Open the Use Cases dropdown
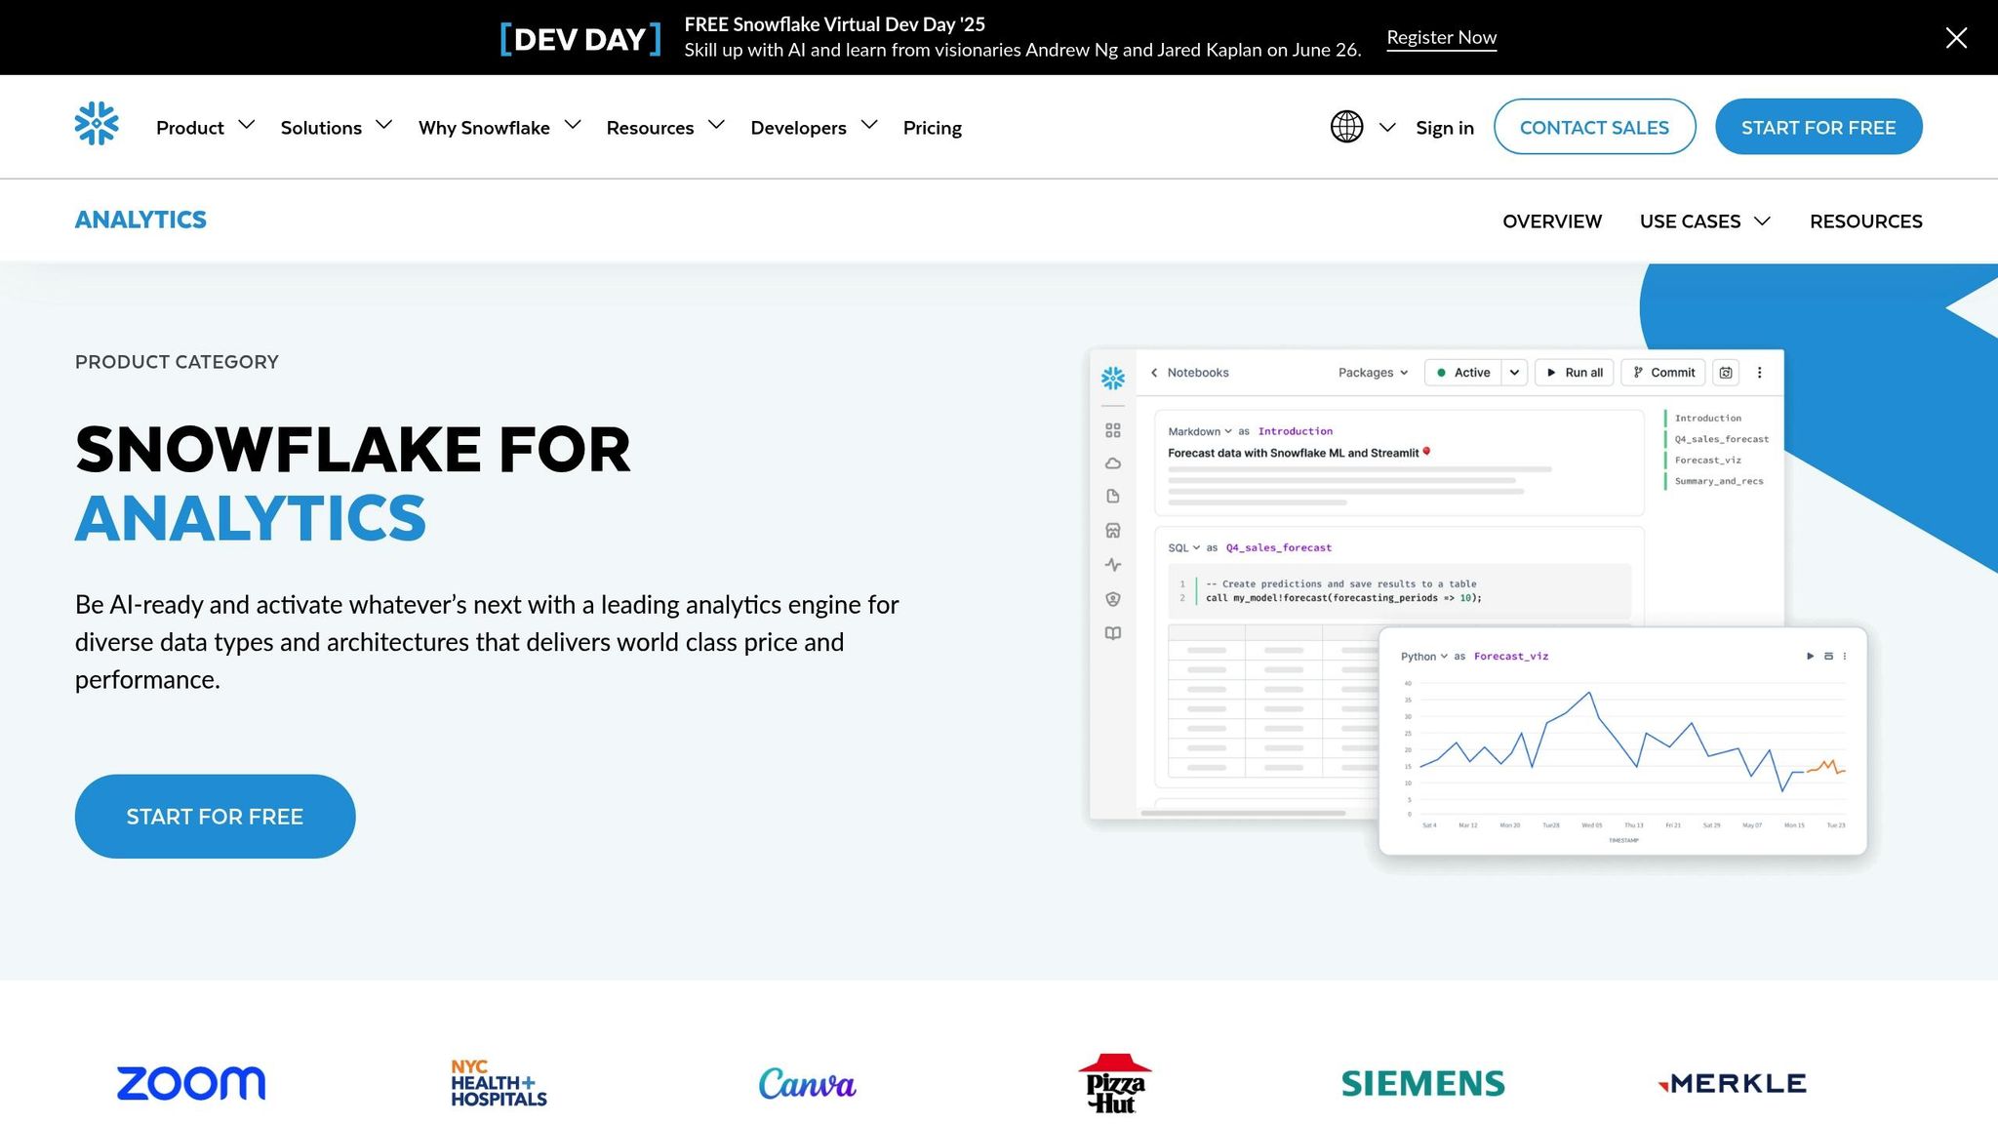The width and height of the screenshot is (1998, 1124). [1703, 221]
